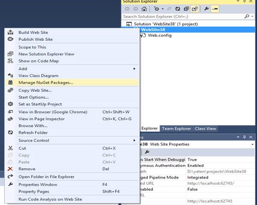Image resolution: width=257 pixels, height=205 pixels.
Task: Click the wrench Properties icon in Solution Explorer toolbar
Action: [x=206, y=9]
